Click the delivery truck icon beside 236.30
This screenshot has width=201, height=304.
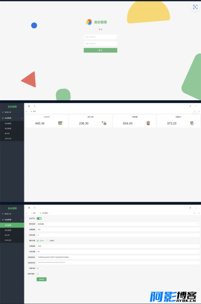104,123
